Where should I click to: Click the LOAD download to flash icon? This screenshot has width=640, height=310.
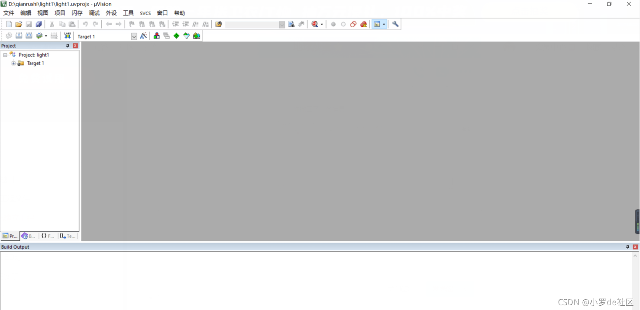coord(68,36)
